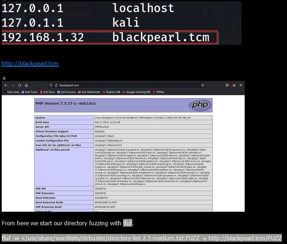This screenshot has height=244, width=287.
Task: Click the System row label
Action: (40, 118)
